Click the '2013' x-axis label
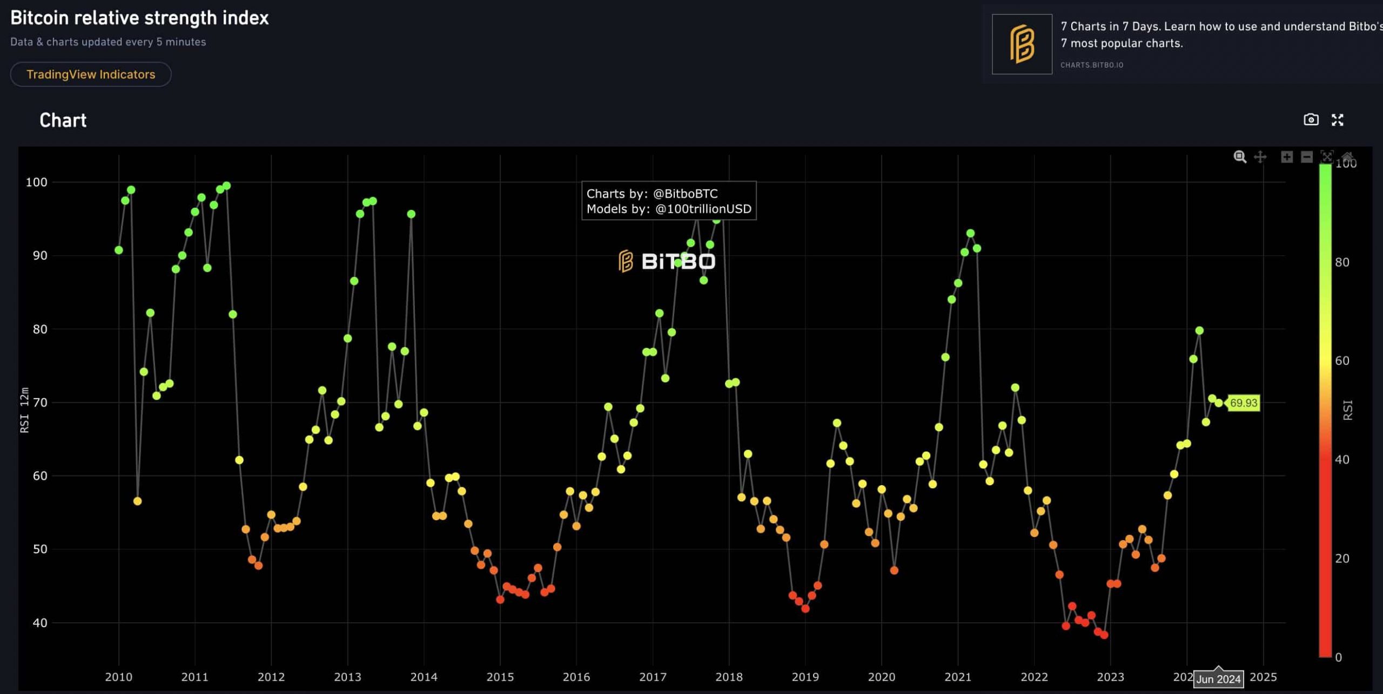The height and width of the screenshot is (694, 1383). 347,677
